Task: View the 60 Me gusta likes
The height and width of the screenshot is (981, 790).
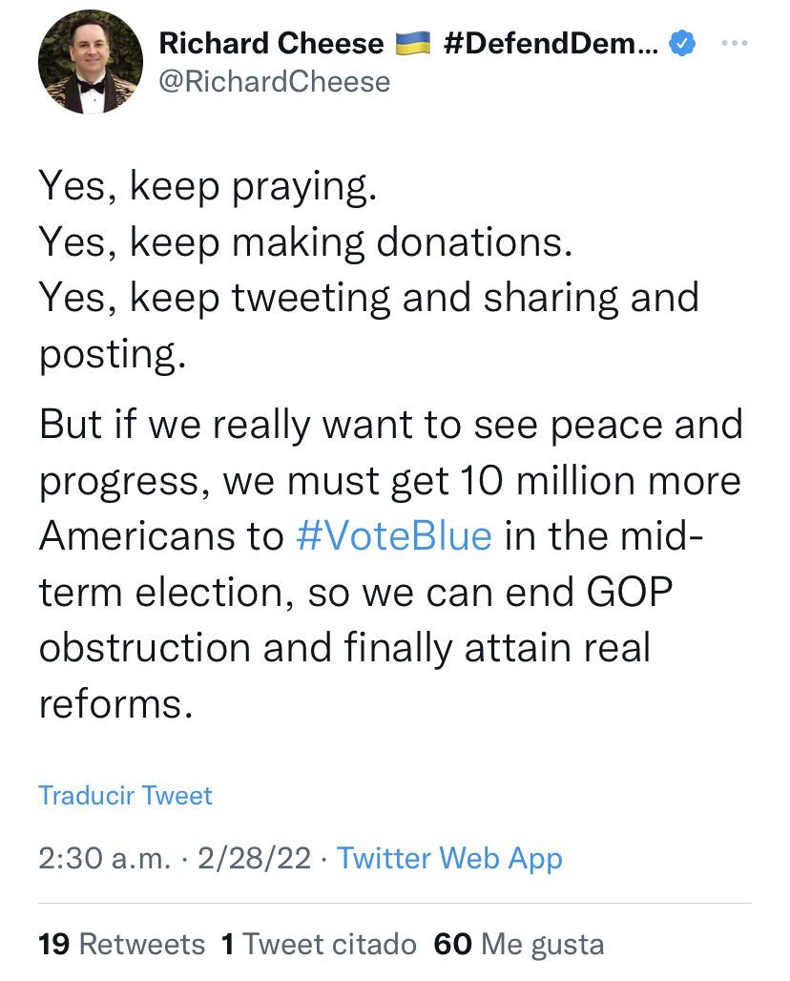Action: 518,944
